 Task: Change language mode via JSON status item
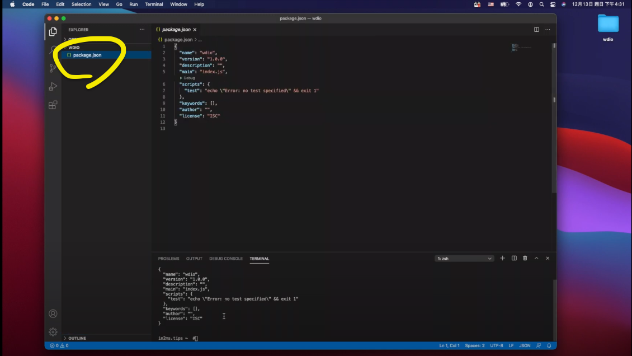pos(525,345)
